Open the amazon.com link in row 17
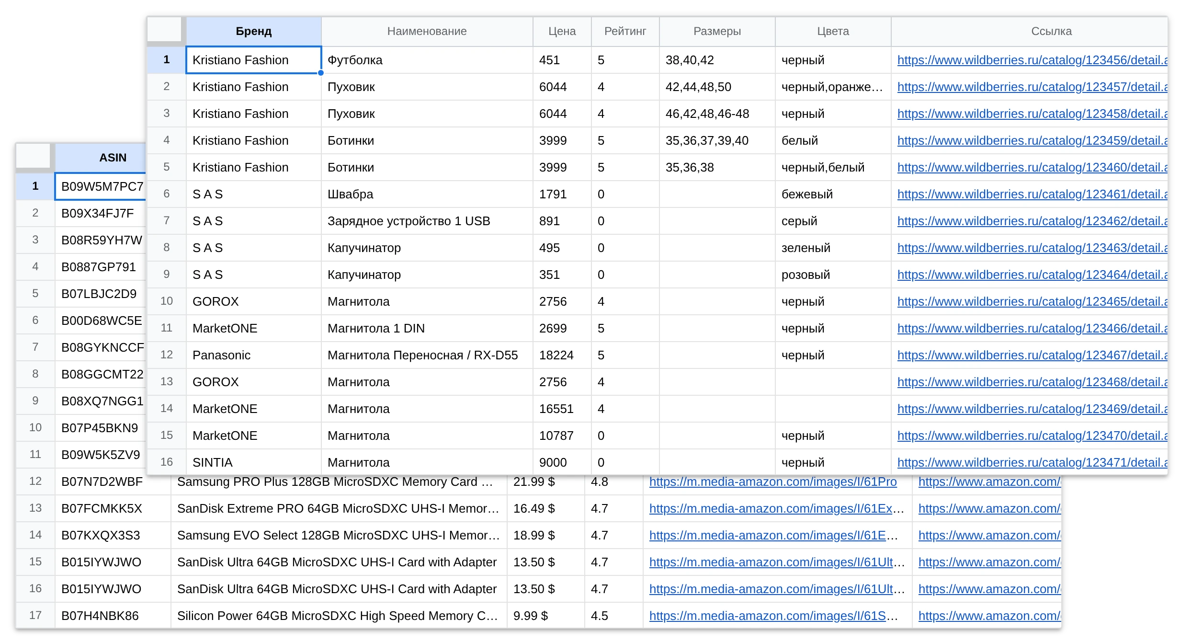The height and width of the screenshot is (642, 1180). 989,616
